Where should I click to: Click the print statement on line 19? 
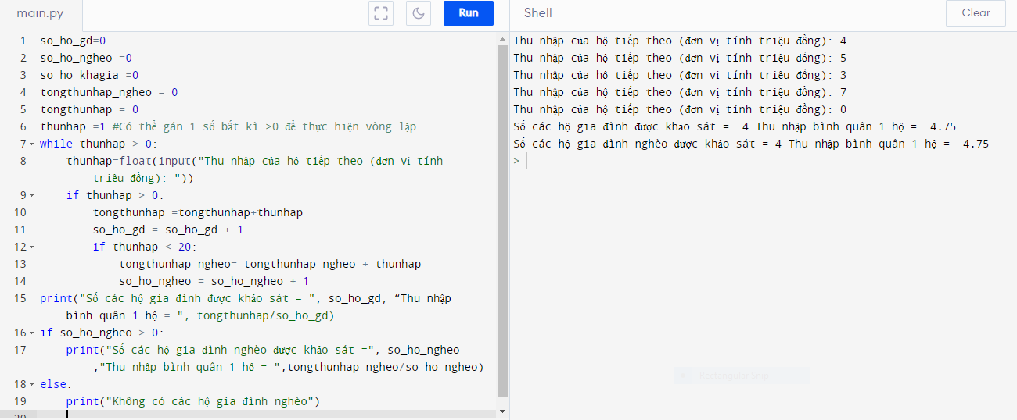tap(193, 401)
